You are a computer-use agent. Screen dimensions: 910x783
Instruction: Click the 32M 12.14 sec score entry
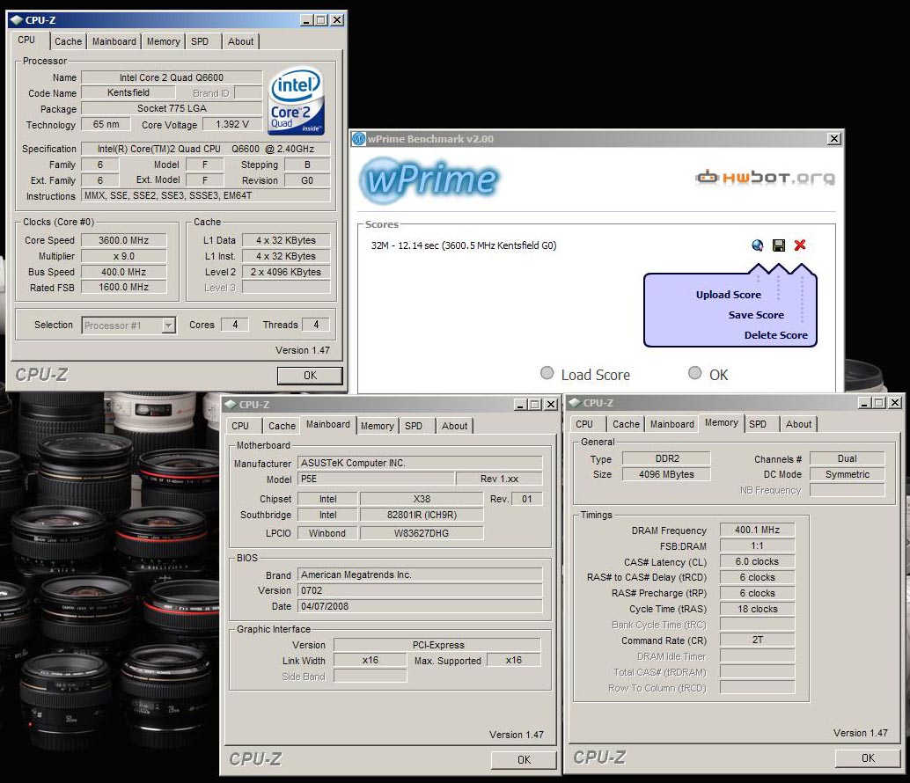pos(464,245)
